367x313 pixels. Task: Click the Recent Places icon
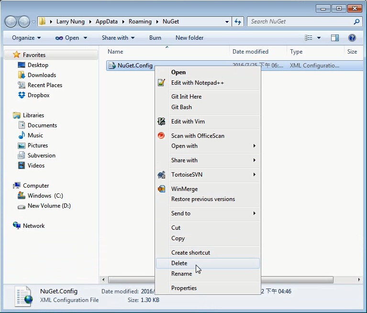22,85
